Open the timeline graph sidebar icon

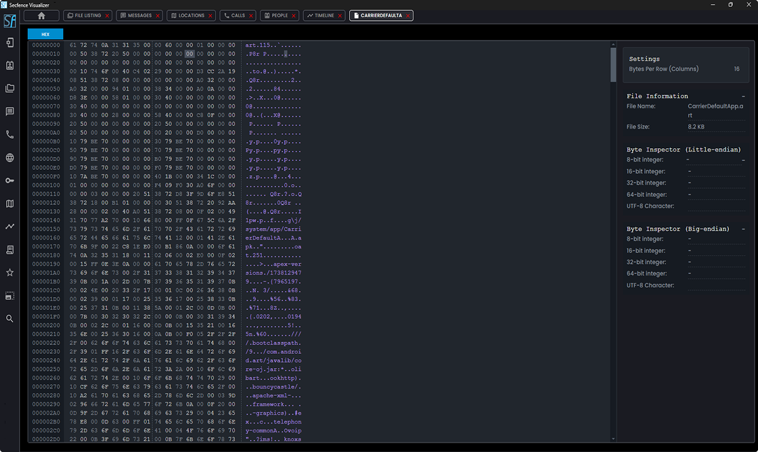pos(9,226)
